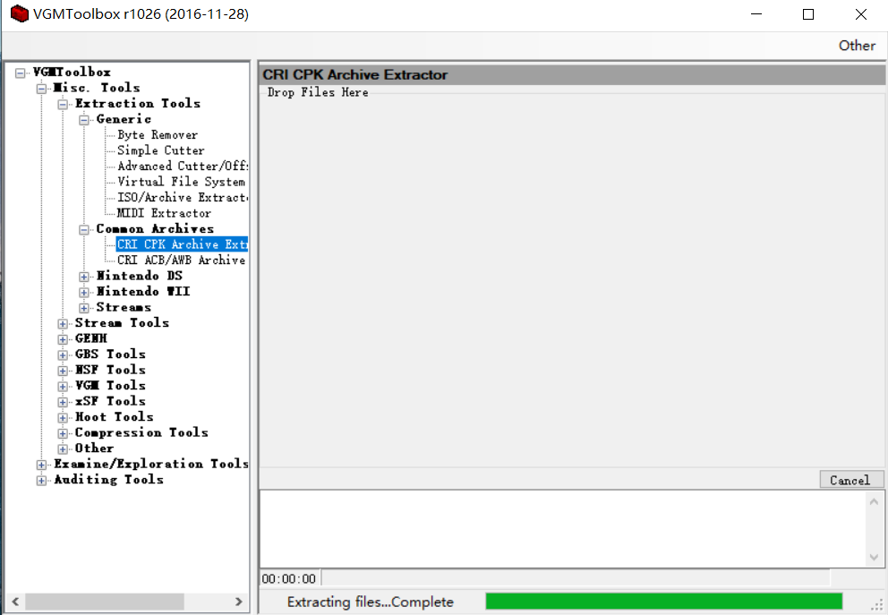Collapse the Misc. Tools node
Viewport: 888px width, 615px height.
41,89
